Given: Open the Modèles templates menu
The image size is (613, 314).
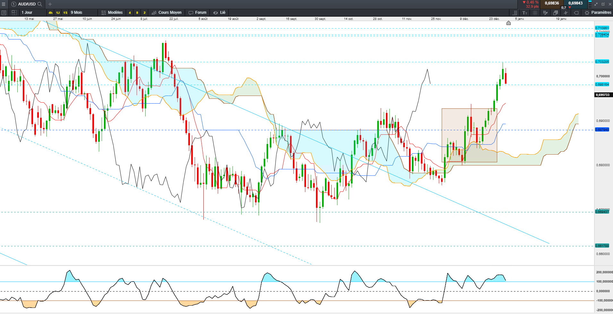Looking at the screenshot, I should click(112, 13).
